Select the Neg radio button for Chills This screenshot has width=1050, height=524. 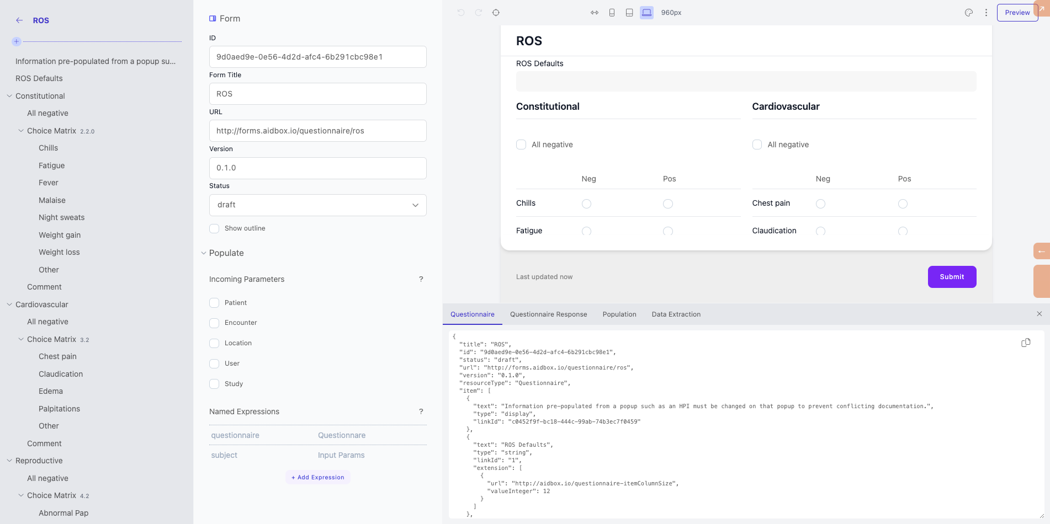586,204
